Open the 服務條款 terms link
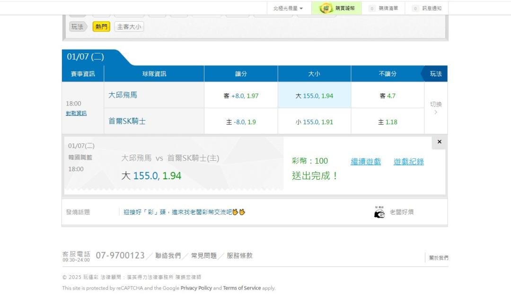 click(x=240, y=256)
